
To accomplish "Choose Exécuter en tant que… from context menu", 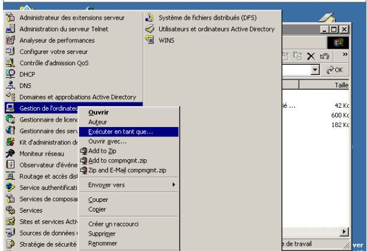I will point(120,132).
